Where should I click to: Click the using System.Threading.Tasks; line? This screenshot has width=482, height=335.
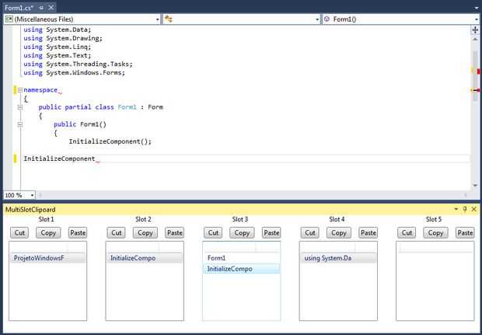coord(78,64)
